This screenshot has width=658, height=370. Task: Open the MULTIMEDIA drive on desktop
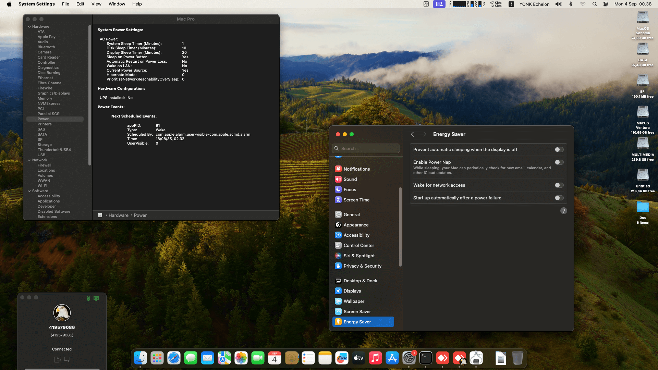point(643,144)
